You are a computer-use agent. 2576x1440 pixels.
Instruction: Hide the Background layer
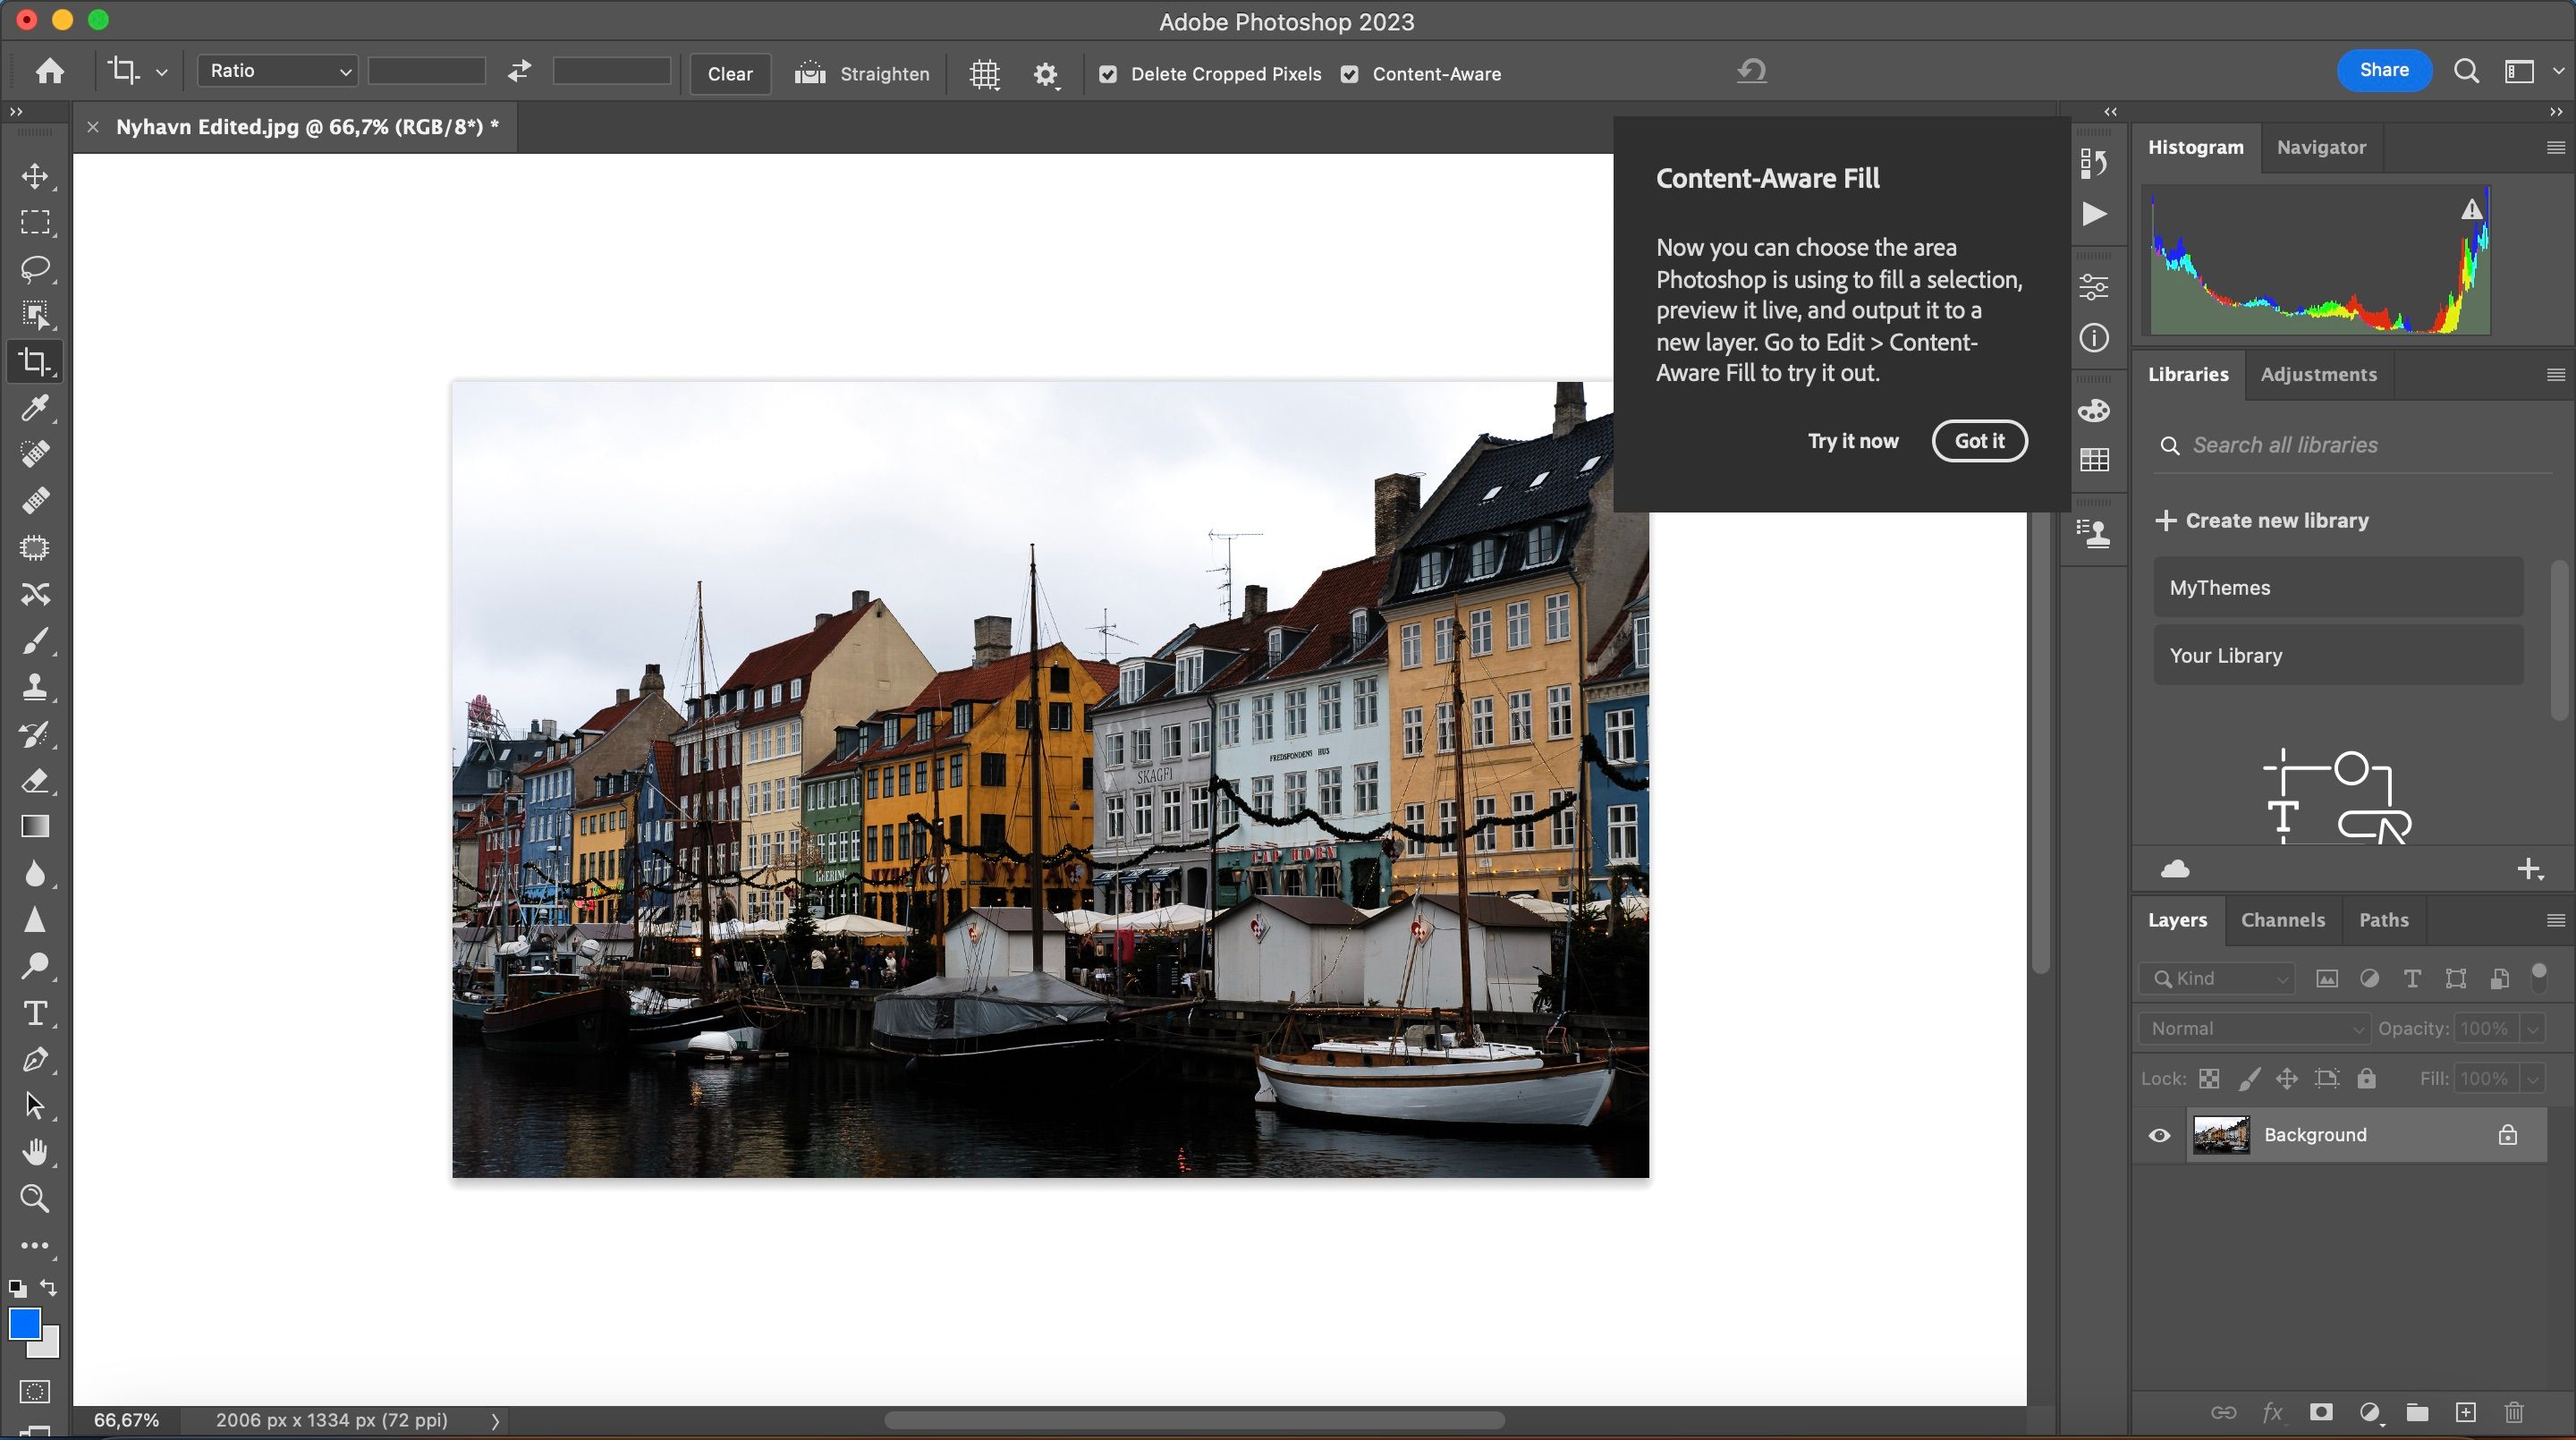tap(2159, 1134)
